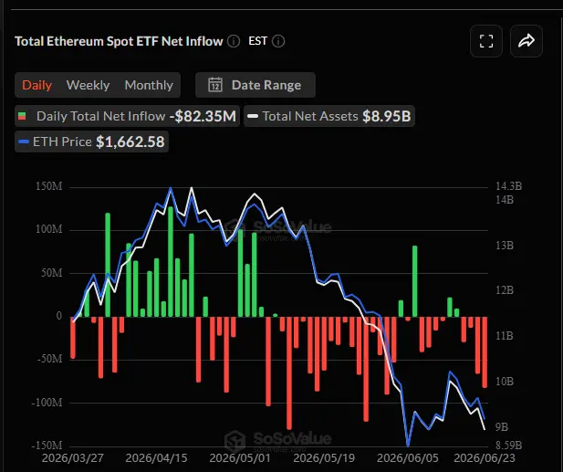
Task: Click the Total Ethereum Spot ETF Net Inflow title
Action: [119, 41]
